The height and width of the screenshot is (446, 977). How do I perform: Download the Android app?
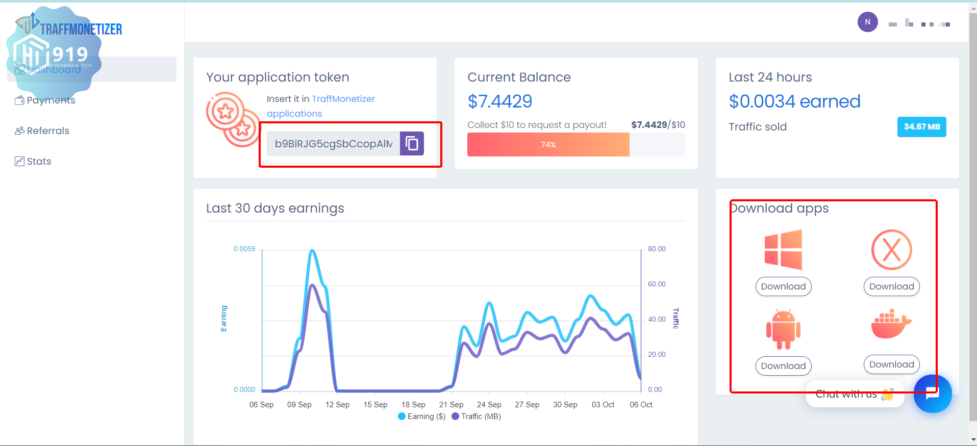pos(783,366)
